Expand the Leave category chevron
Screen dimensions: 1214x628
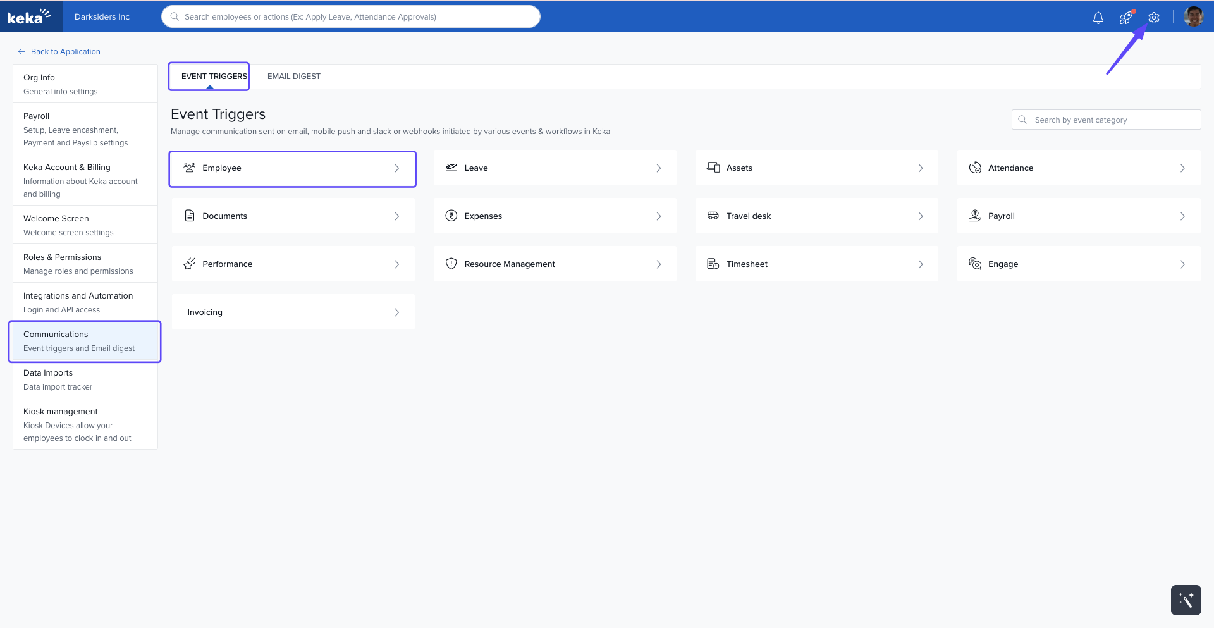[658, 168]
